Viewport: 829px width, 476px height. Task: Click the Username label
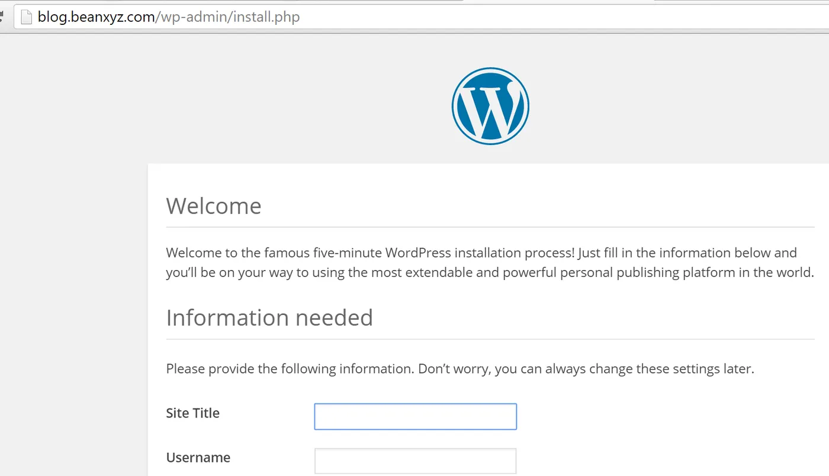[x=198, y=458]
